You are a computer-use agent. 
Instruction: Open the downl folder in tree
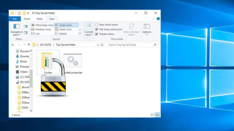[23, 87]
